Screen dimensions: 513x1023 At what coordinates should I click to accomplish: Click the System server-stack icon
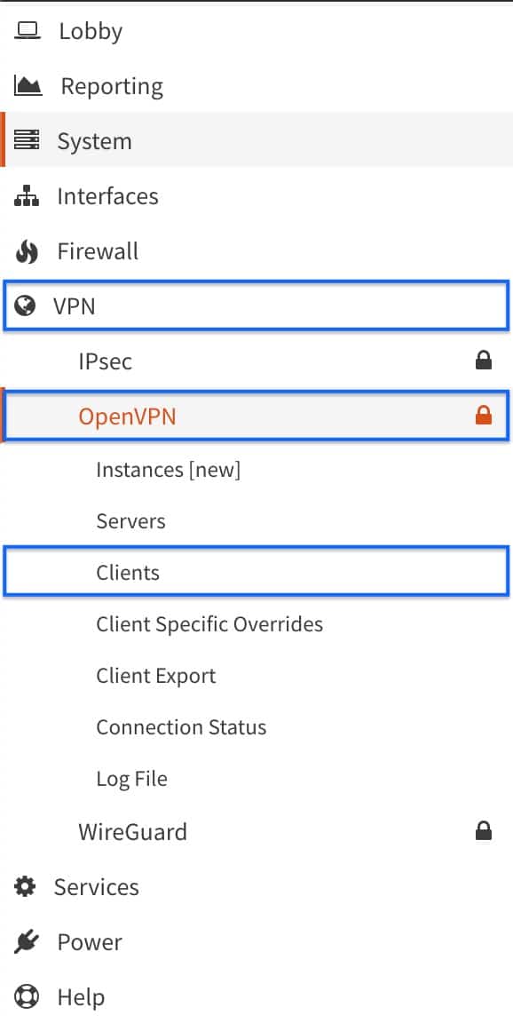(x=27, y=140)
